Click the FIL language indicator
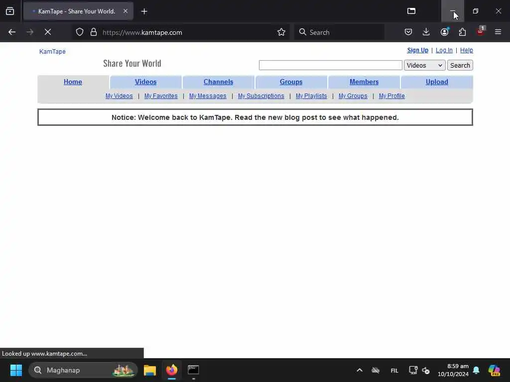The image size is (510, 382). click(x=394, y=370)
